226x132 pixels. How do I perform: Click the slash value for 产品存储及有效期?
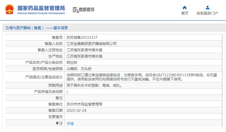click(x=67, y=92)
